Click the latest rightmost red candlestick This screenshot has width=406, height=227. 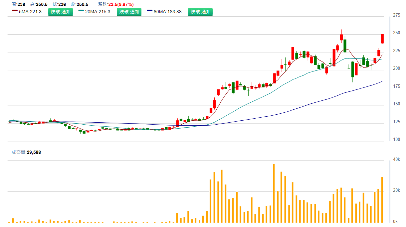point(382,39)
